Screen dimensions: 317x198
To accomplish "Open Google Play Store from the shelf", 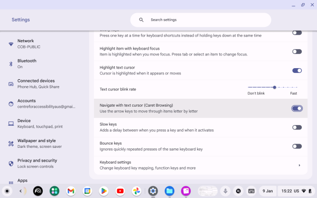I will [104, 191].
